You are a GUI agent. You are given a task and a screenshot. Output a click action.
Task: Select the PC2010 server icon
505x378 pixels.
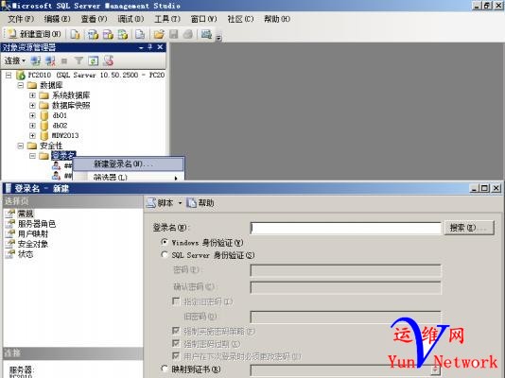pyautogui.click(x=21, y=75)
